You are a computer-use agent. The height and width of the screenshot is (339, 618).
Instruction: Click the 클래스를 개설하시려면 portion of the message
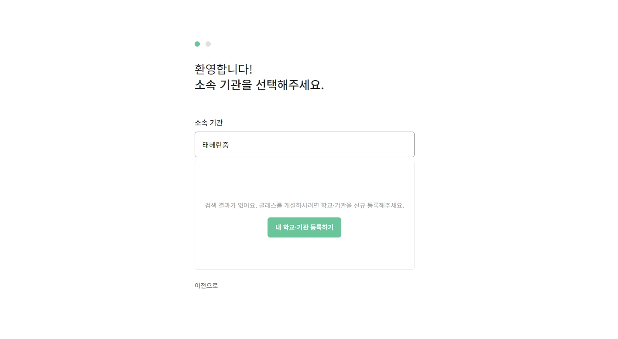click(x=288, y=206)
